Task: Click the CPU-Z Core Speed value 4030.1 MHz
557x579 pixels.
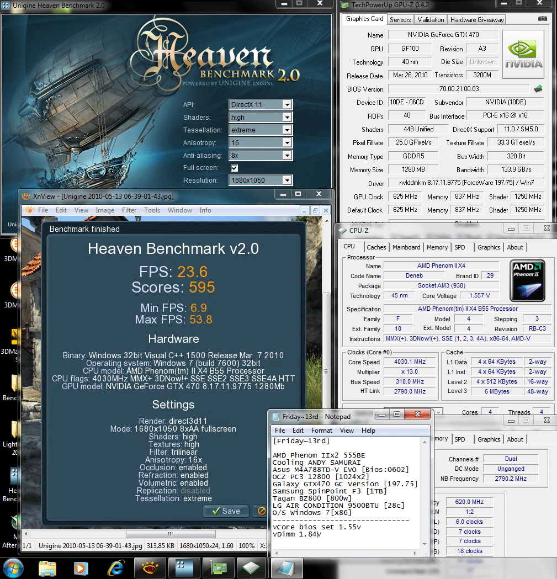Action: click(410, 362)
